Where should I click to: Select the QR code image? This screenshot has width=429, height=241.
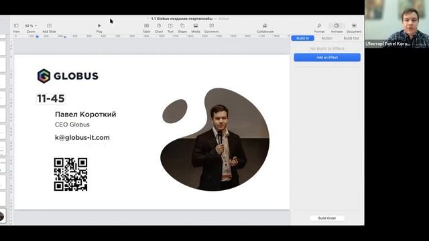pos(70,174)
